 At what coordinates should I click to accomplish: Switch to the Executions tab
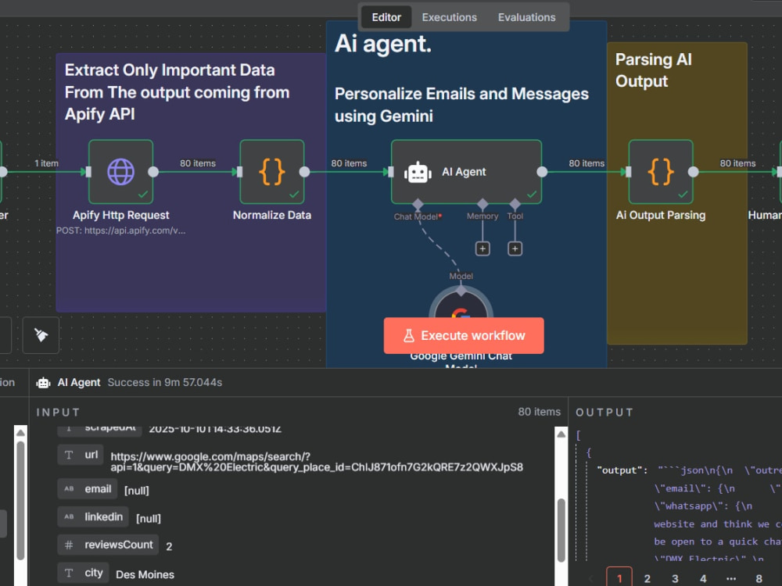point(450,17)
